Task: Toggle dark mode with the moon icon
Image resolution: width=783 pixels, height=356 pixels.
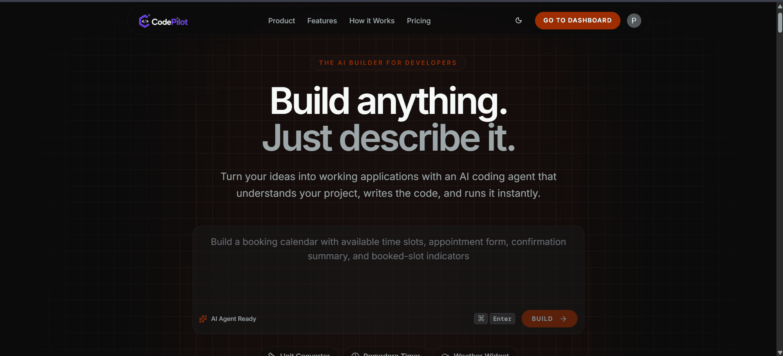Action: click(519, 20)
